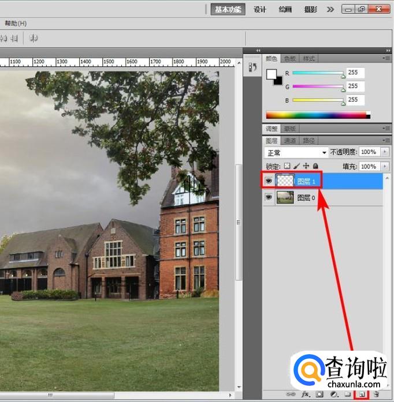
Task: Collapse panels with double-arrow at dock right
Action: tap(388, 51)
